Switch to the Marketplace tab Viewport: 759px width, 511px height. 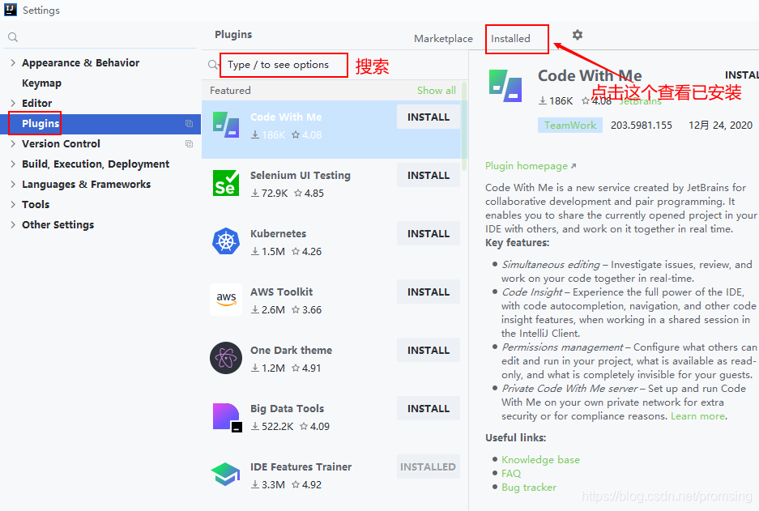pyautogui.click(x=443, y=39)
